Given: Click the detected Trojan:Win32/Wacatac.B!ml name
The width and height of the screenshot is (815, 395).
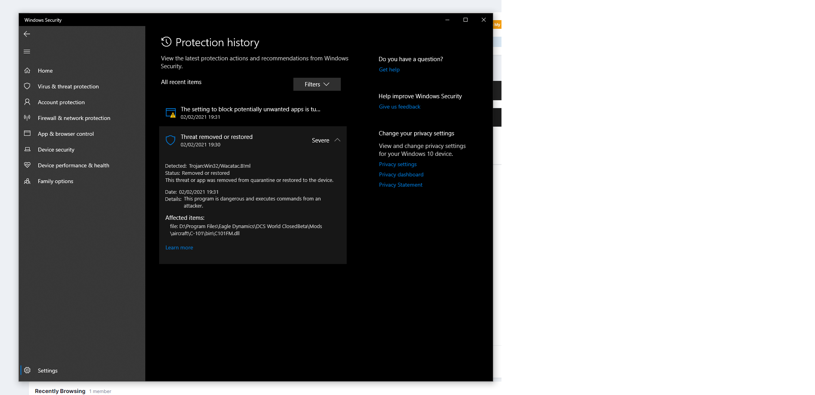Looking at the screenshot, I should 220,166.
